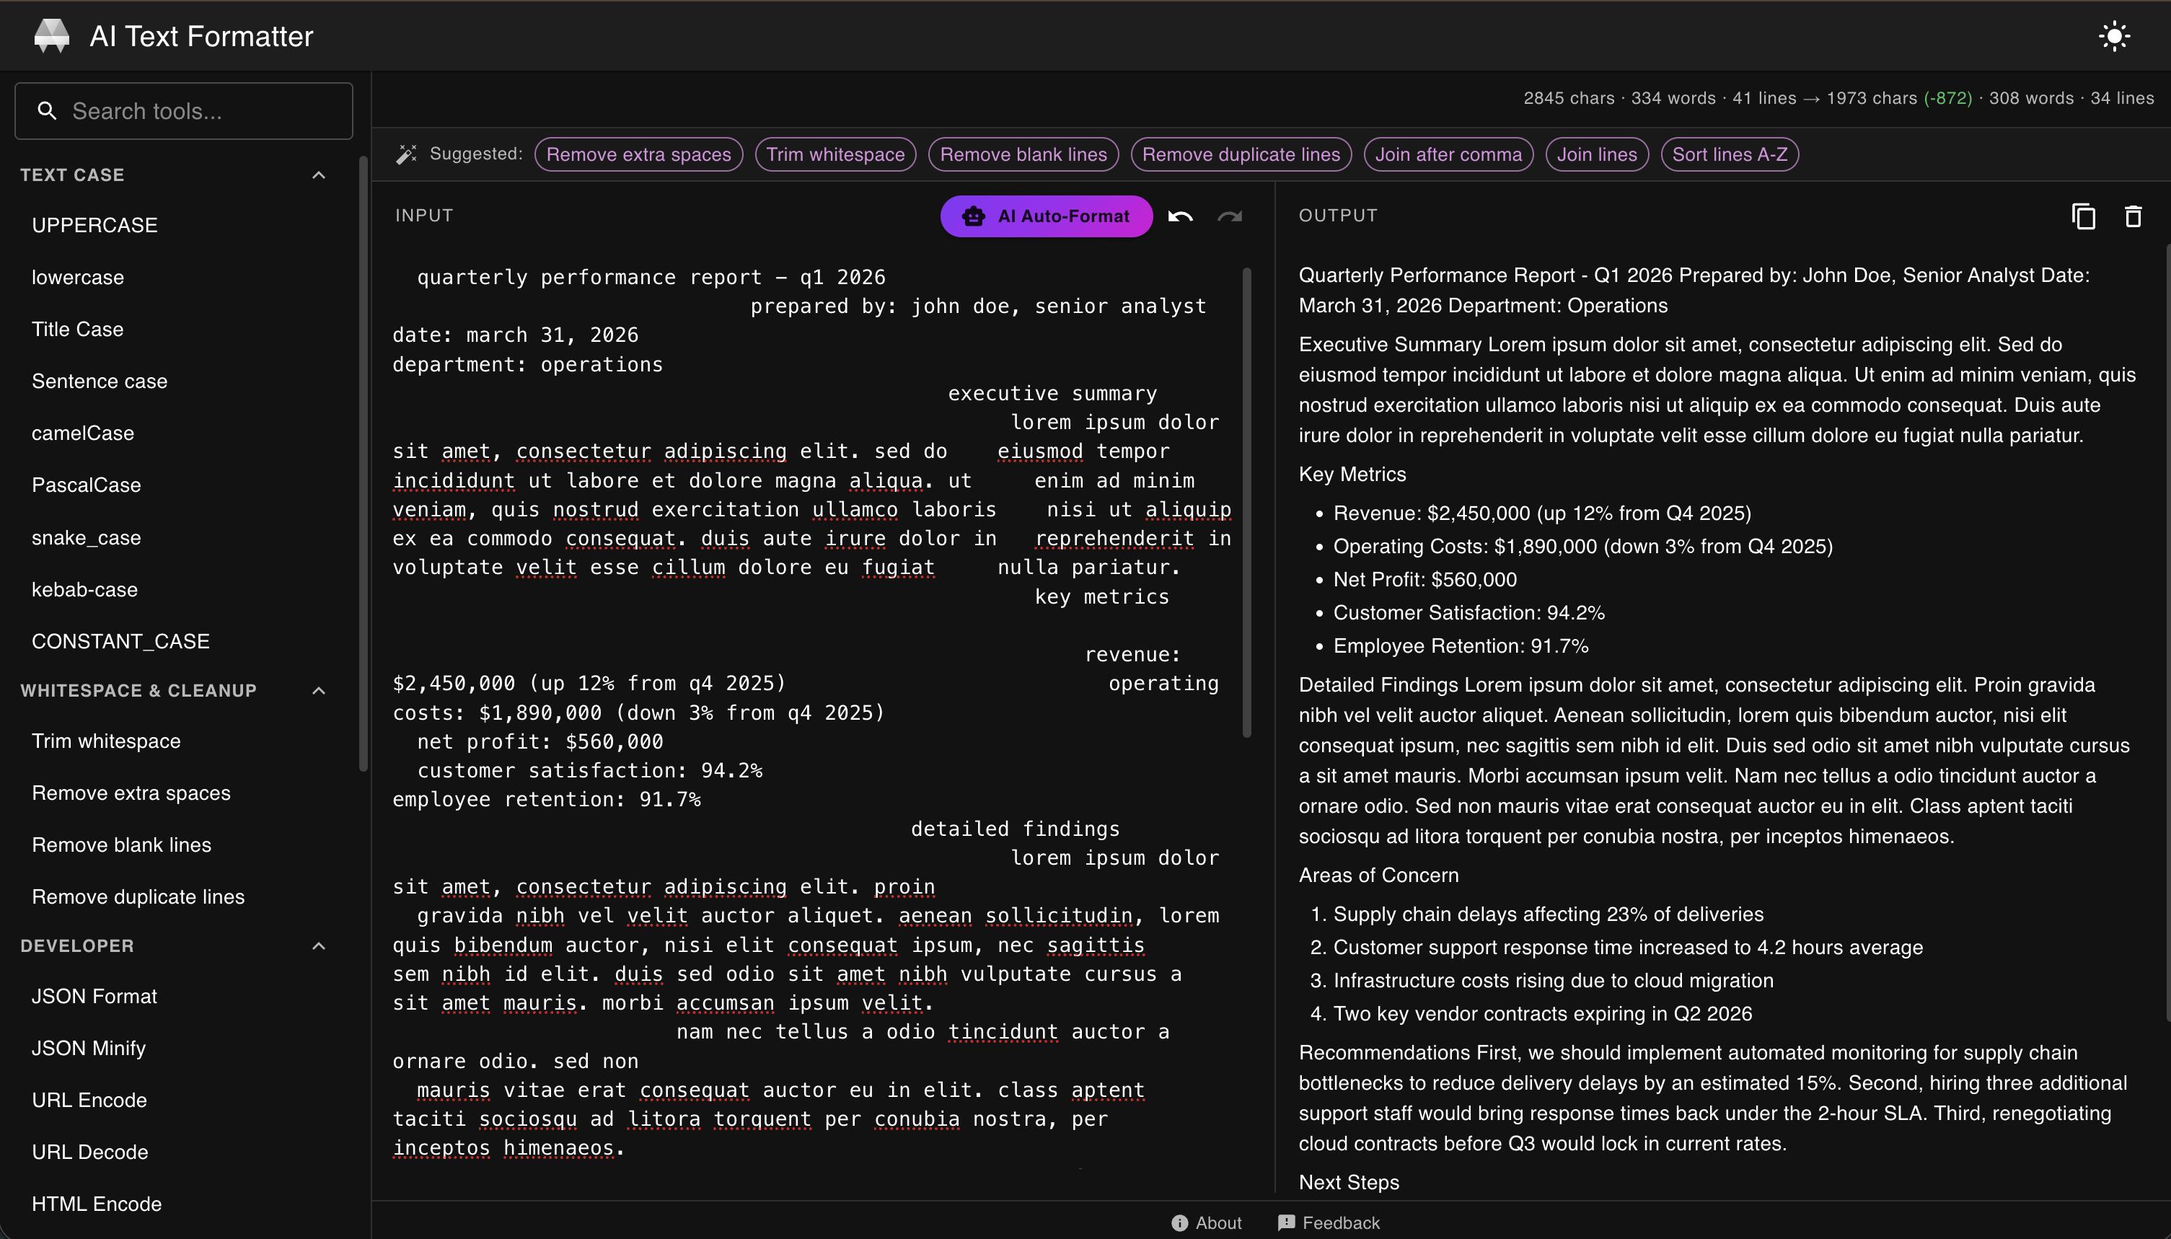This screenshot has width=2171, height=1239.
Task: Click the AI Text Formatter logo icon
Action: (51, 36)
